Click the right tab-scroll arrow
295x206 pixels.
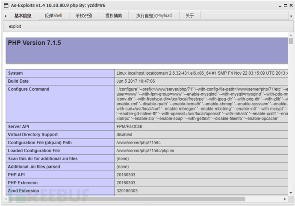pos(291,16)
